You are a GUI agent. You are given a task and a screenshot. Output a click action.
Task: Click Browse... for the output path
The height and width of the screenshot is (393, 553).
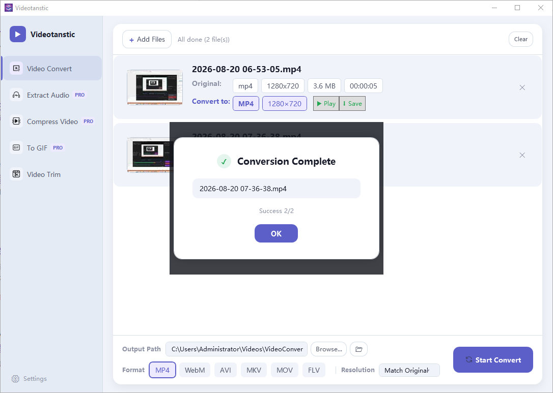329,349
